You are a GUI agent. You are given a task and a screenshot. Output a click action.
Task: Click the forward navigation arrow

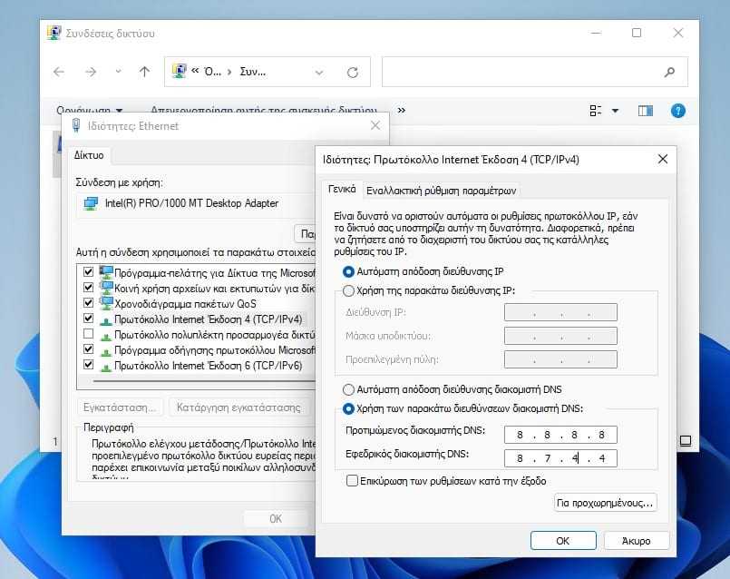pyautogui.click(x=91, y=72)
